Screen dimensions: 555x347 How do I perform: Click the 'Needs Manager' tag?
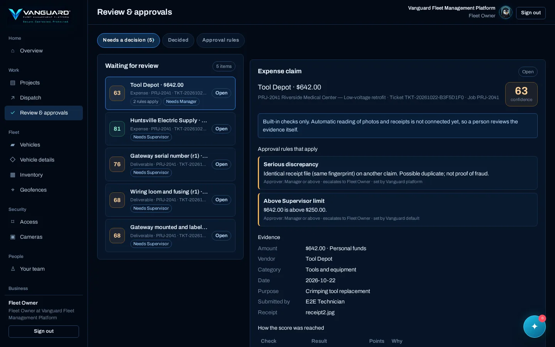click(x=181, y=102)
